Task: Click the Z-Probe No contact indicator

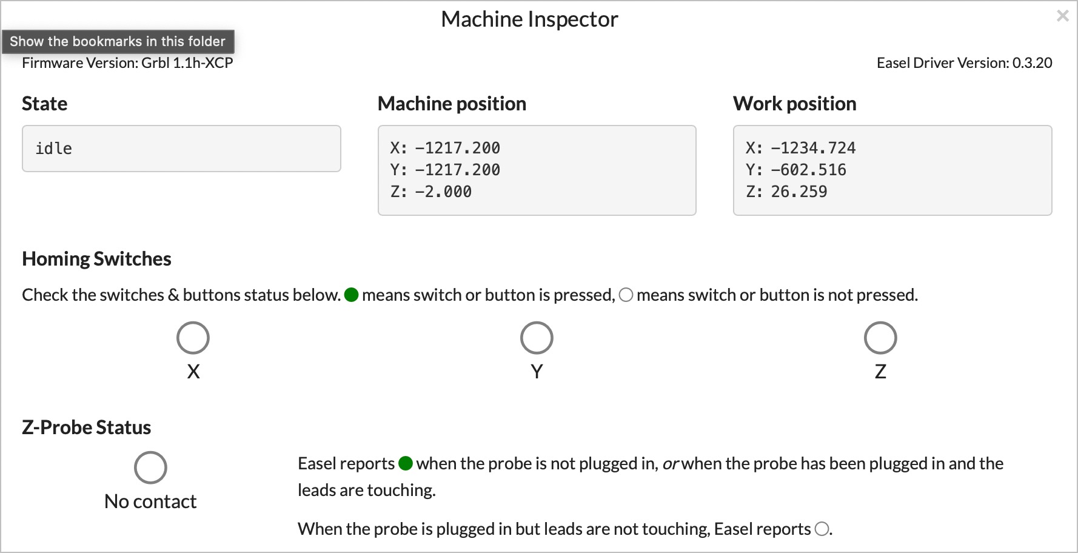Action: click(x=150, y=468)
